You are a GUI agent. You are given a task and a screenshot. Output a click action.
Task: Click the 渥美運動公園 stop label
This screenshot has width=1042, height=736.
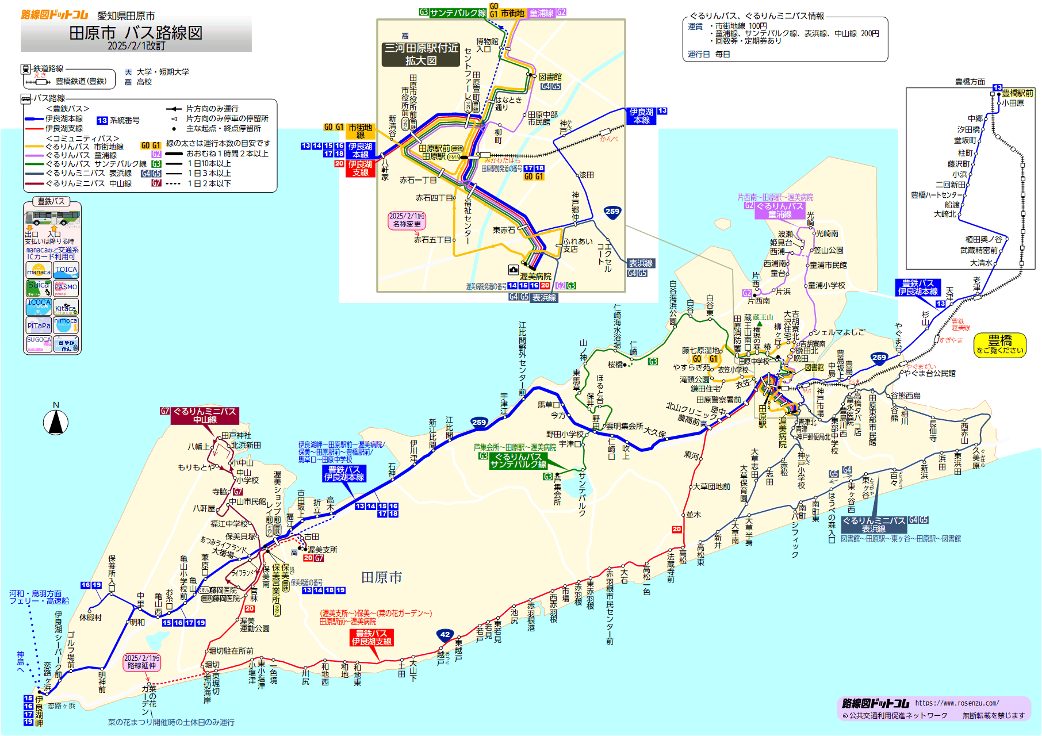tap(255, 625)
